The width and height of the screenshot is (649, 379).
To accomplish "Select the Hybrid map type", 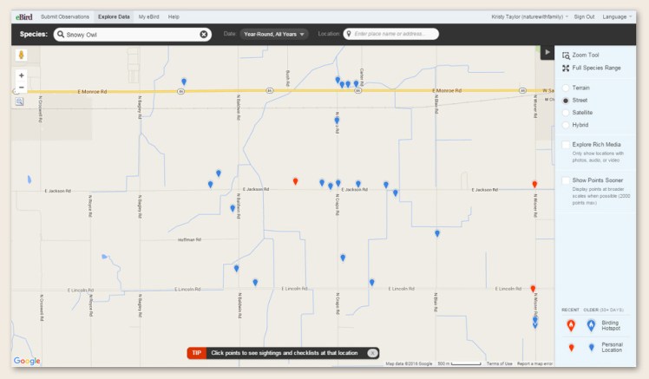I will 566,125.
